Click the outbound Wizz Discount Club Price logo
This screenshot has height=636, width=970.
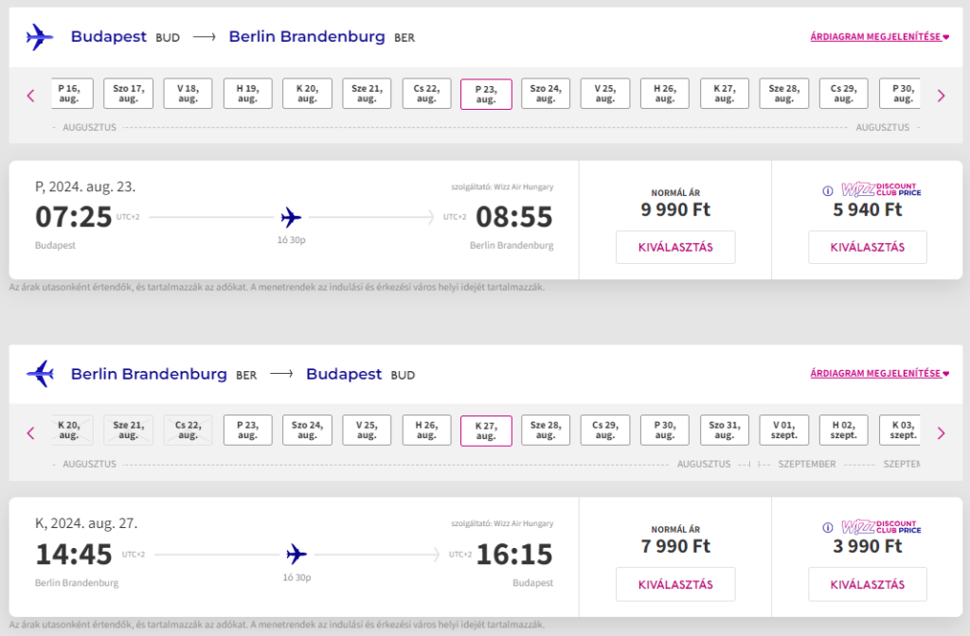(881, 189)
